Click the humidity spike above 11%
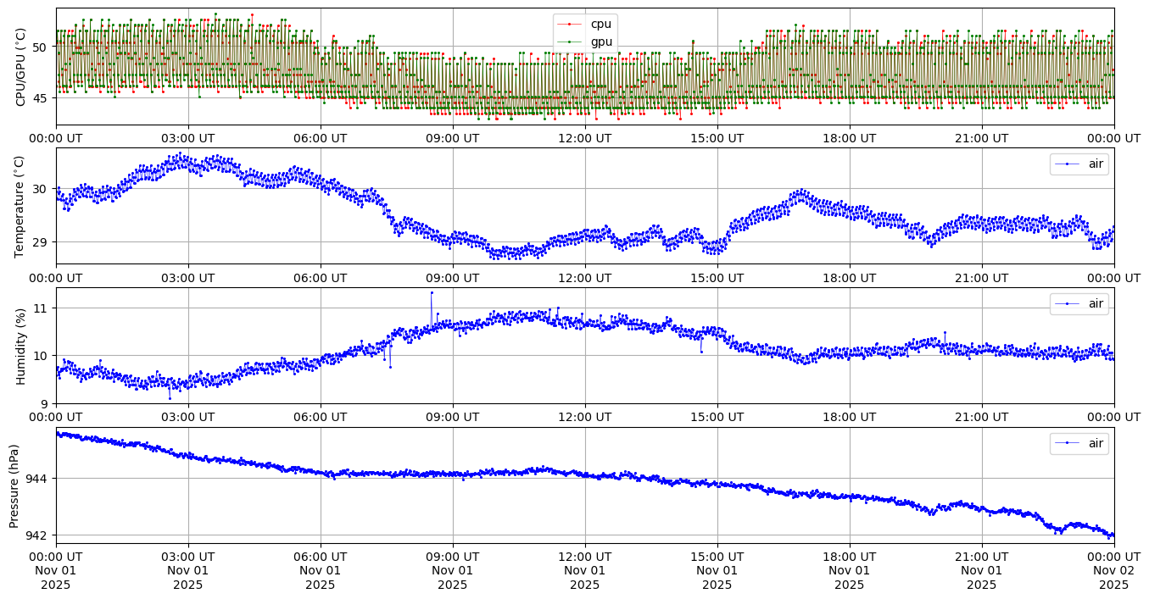Image resolution: width=1149 pixels, height=599 pixels. pos(431,293)
